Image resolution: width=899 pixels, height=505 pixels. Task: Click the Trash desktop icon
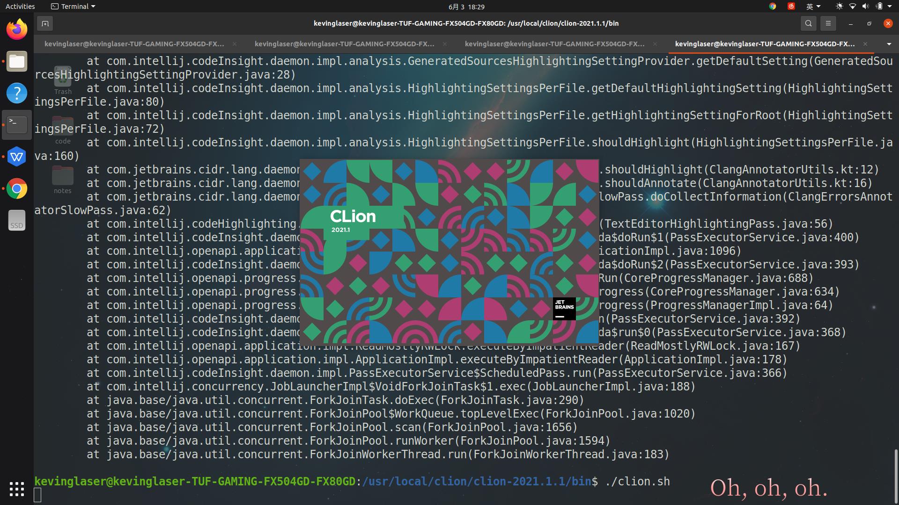point(63,80)
